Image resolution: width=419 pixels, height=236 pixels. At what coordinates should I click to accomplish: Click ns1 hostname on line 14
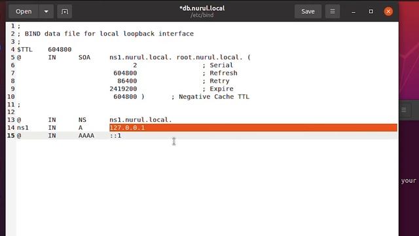coord(23,128)
